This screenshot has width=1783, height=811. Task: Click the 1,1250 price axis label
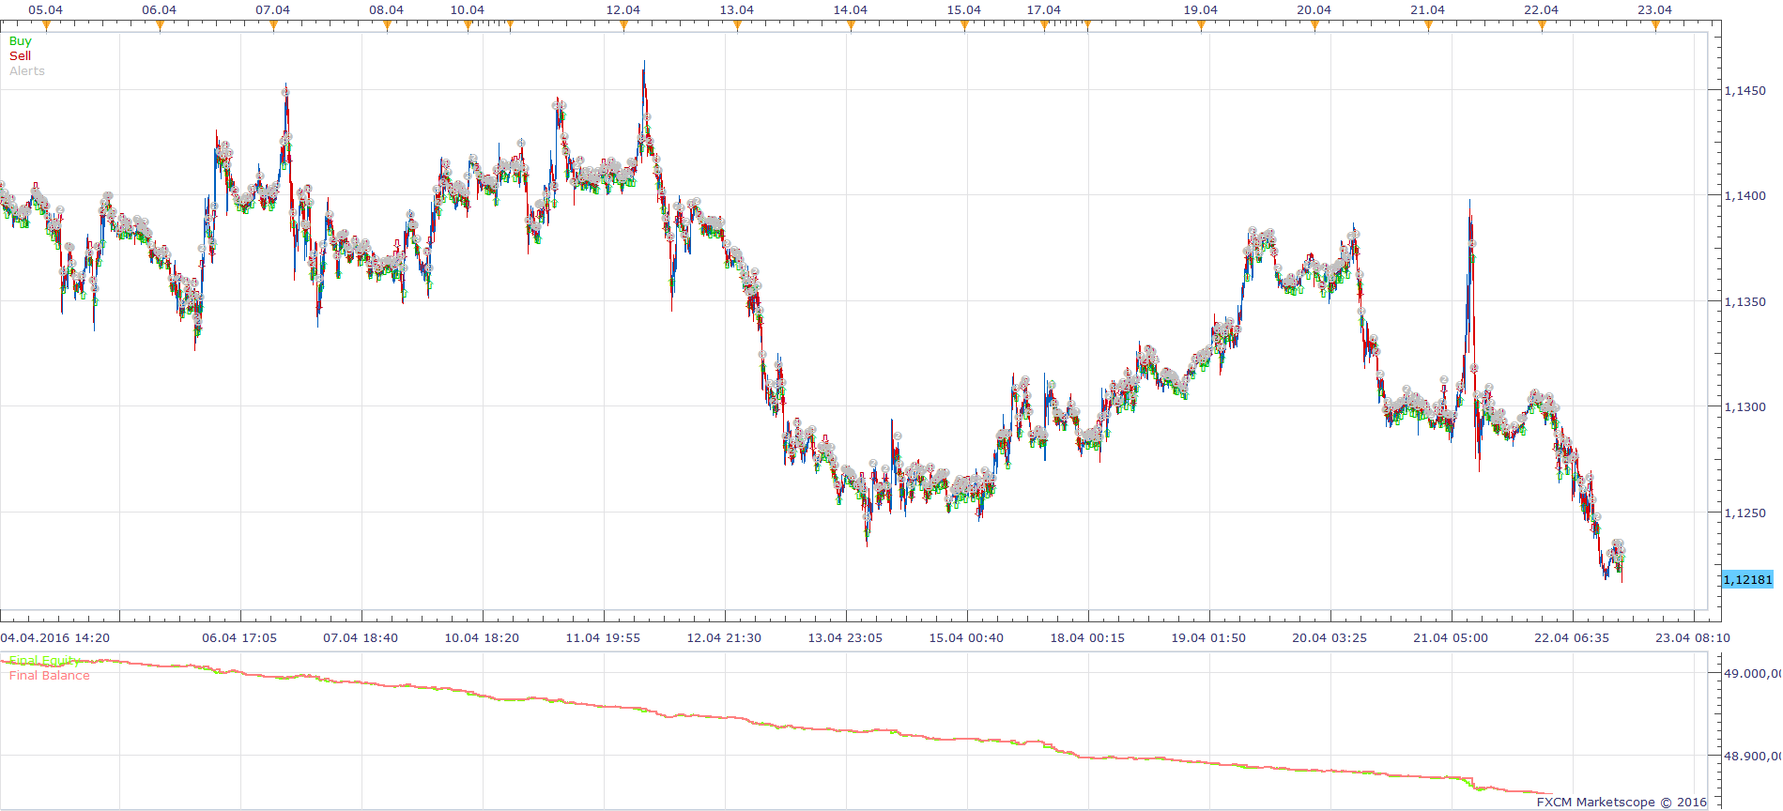(x=1745, y=513)
